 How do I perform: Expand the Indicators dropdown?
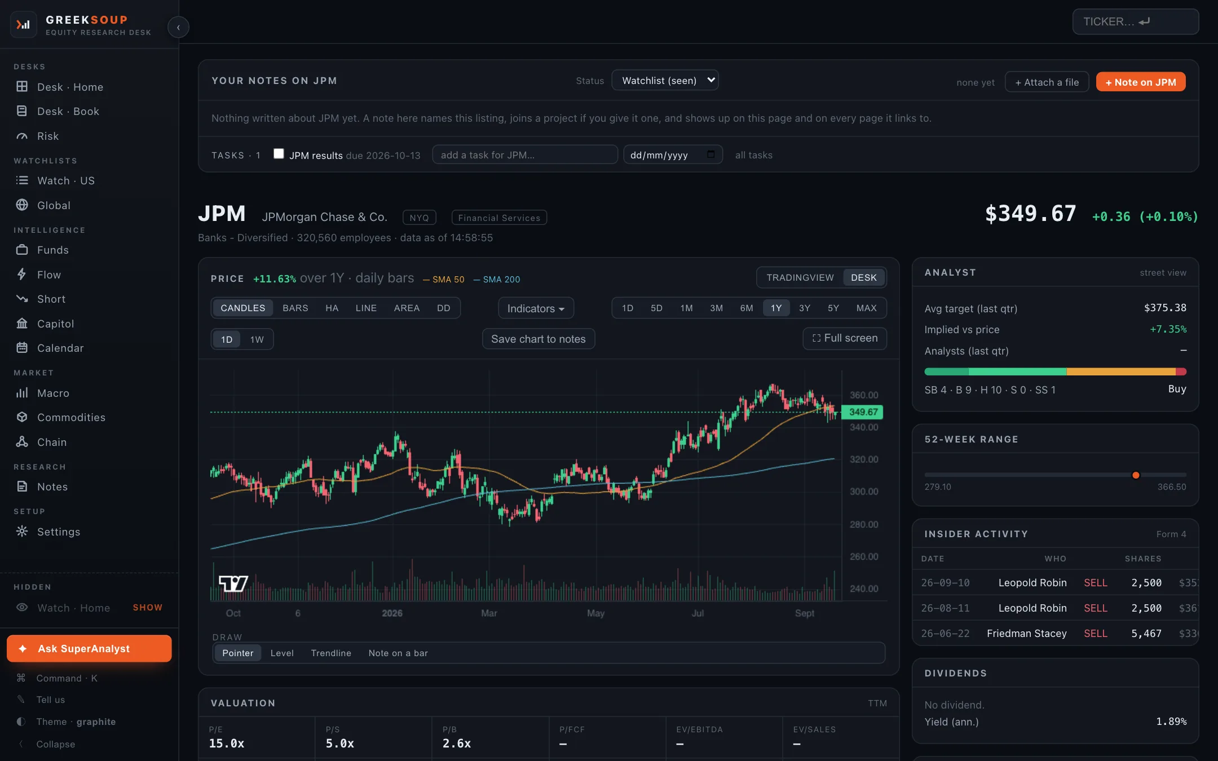(536, 308)
